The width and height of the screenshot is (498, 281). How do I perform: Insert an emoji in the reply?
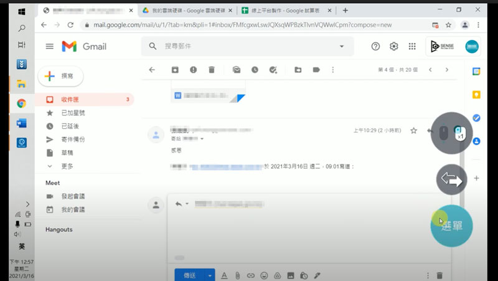pos(264,275)
